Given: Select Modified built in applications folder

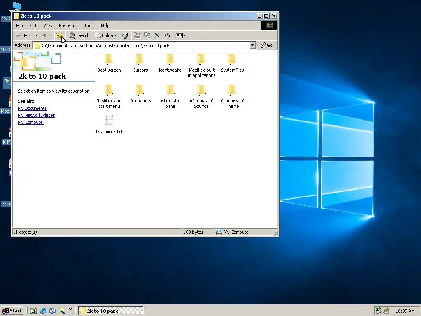Looking at the screenshot, I should (x=201, y=66).
